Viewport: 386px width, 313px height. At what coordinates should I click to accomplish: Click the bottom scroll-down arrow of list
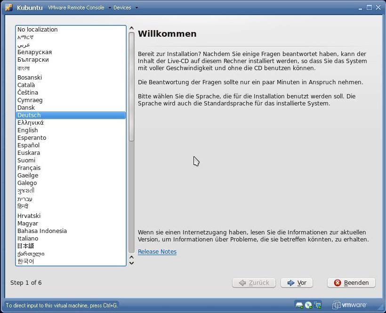tap(131, 263)
